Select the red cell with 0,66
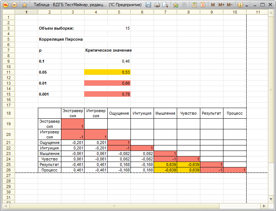This screenshot has height=211, width=276. 107,83
